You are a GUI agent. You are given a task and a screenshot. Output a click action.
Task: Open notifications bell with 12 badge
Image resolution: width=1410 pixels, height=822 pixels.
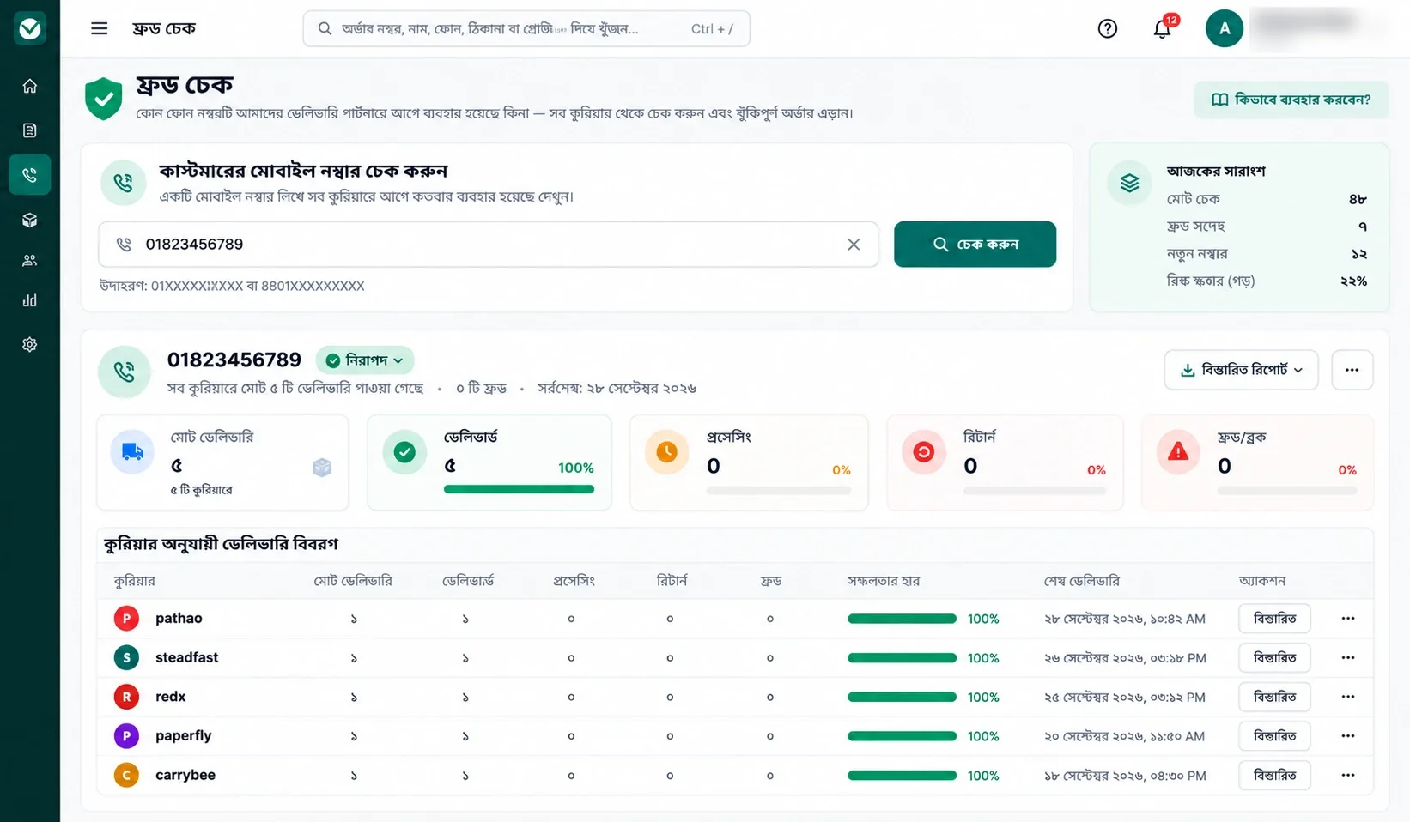click(x=1164, y=27)
